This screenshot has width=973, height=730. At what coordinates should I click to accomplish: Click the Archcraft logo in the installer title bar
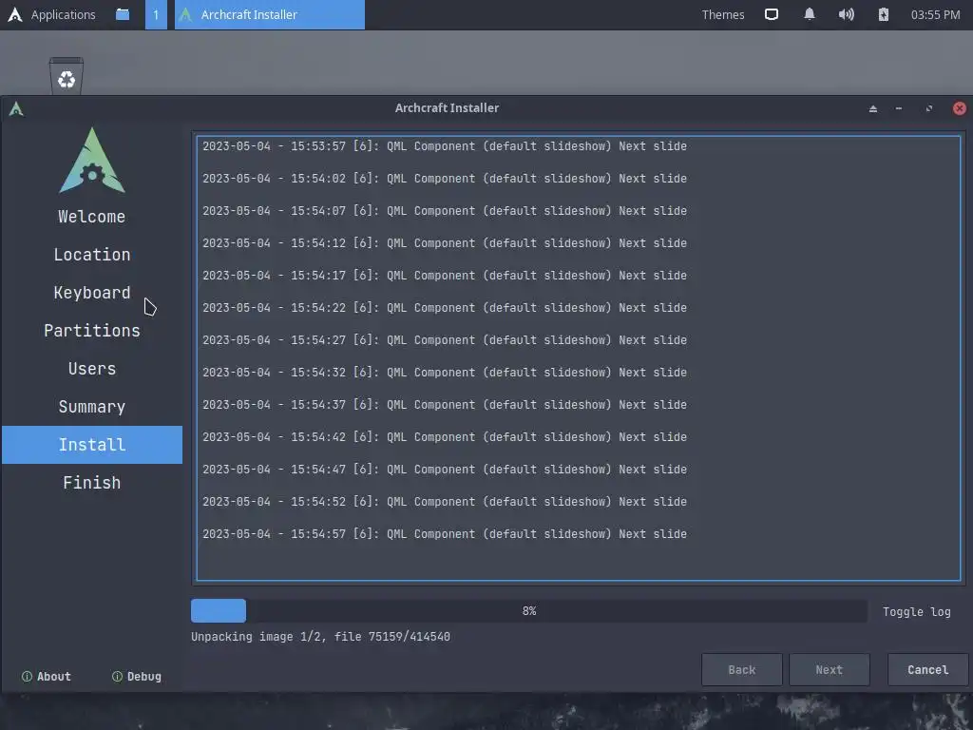(x=16, y=108)
